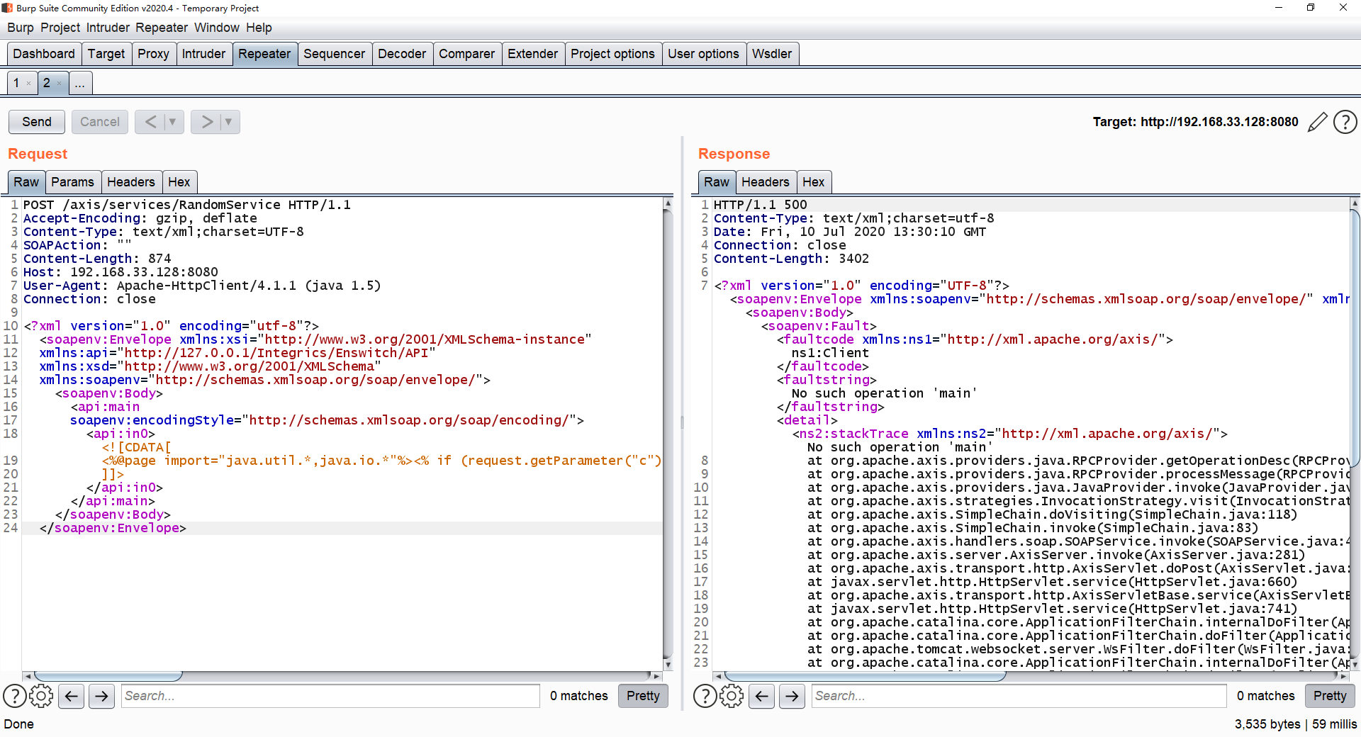Open the Intruder menu
Image resolution: width=1361 pixels, height=737 pixels.
(x=108, y=28)
